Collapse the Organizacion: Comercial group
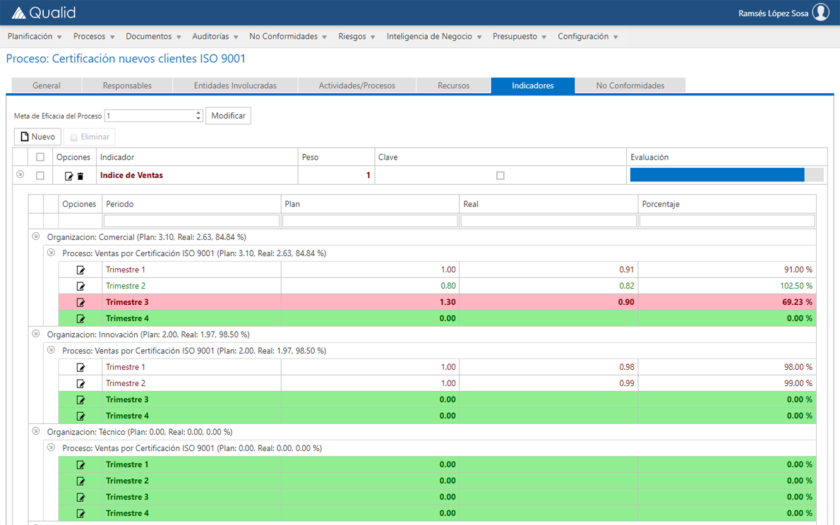Image resolution: width=840 pixels, height=525 pixels. click(x=35, y=236)
